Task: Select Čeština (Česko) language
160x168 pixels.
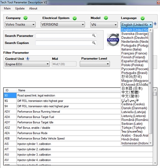Action: point(135,104)
